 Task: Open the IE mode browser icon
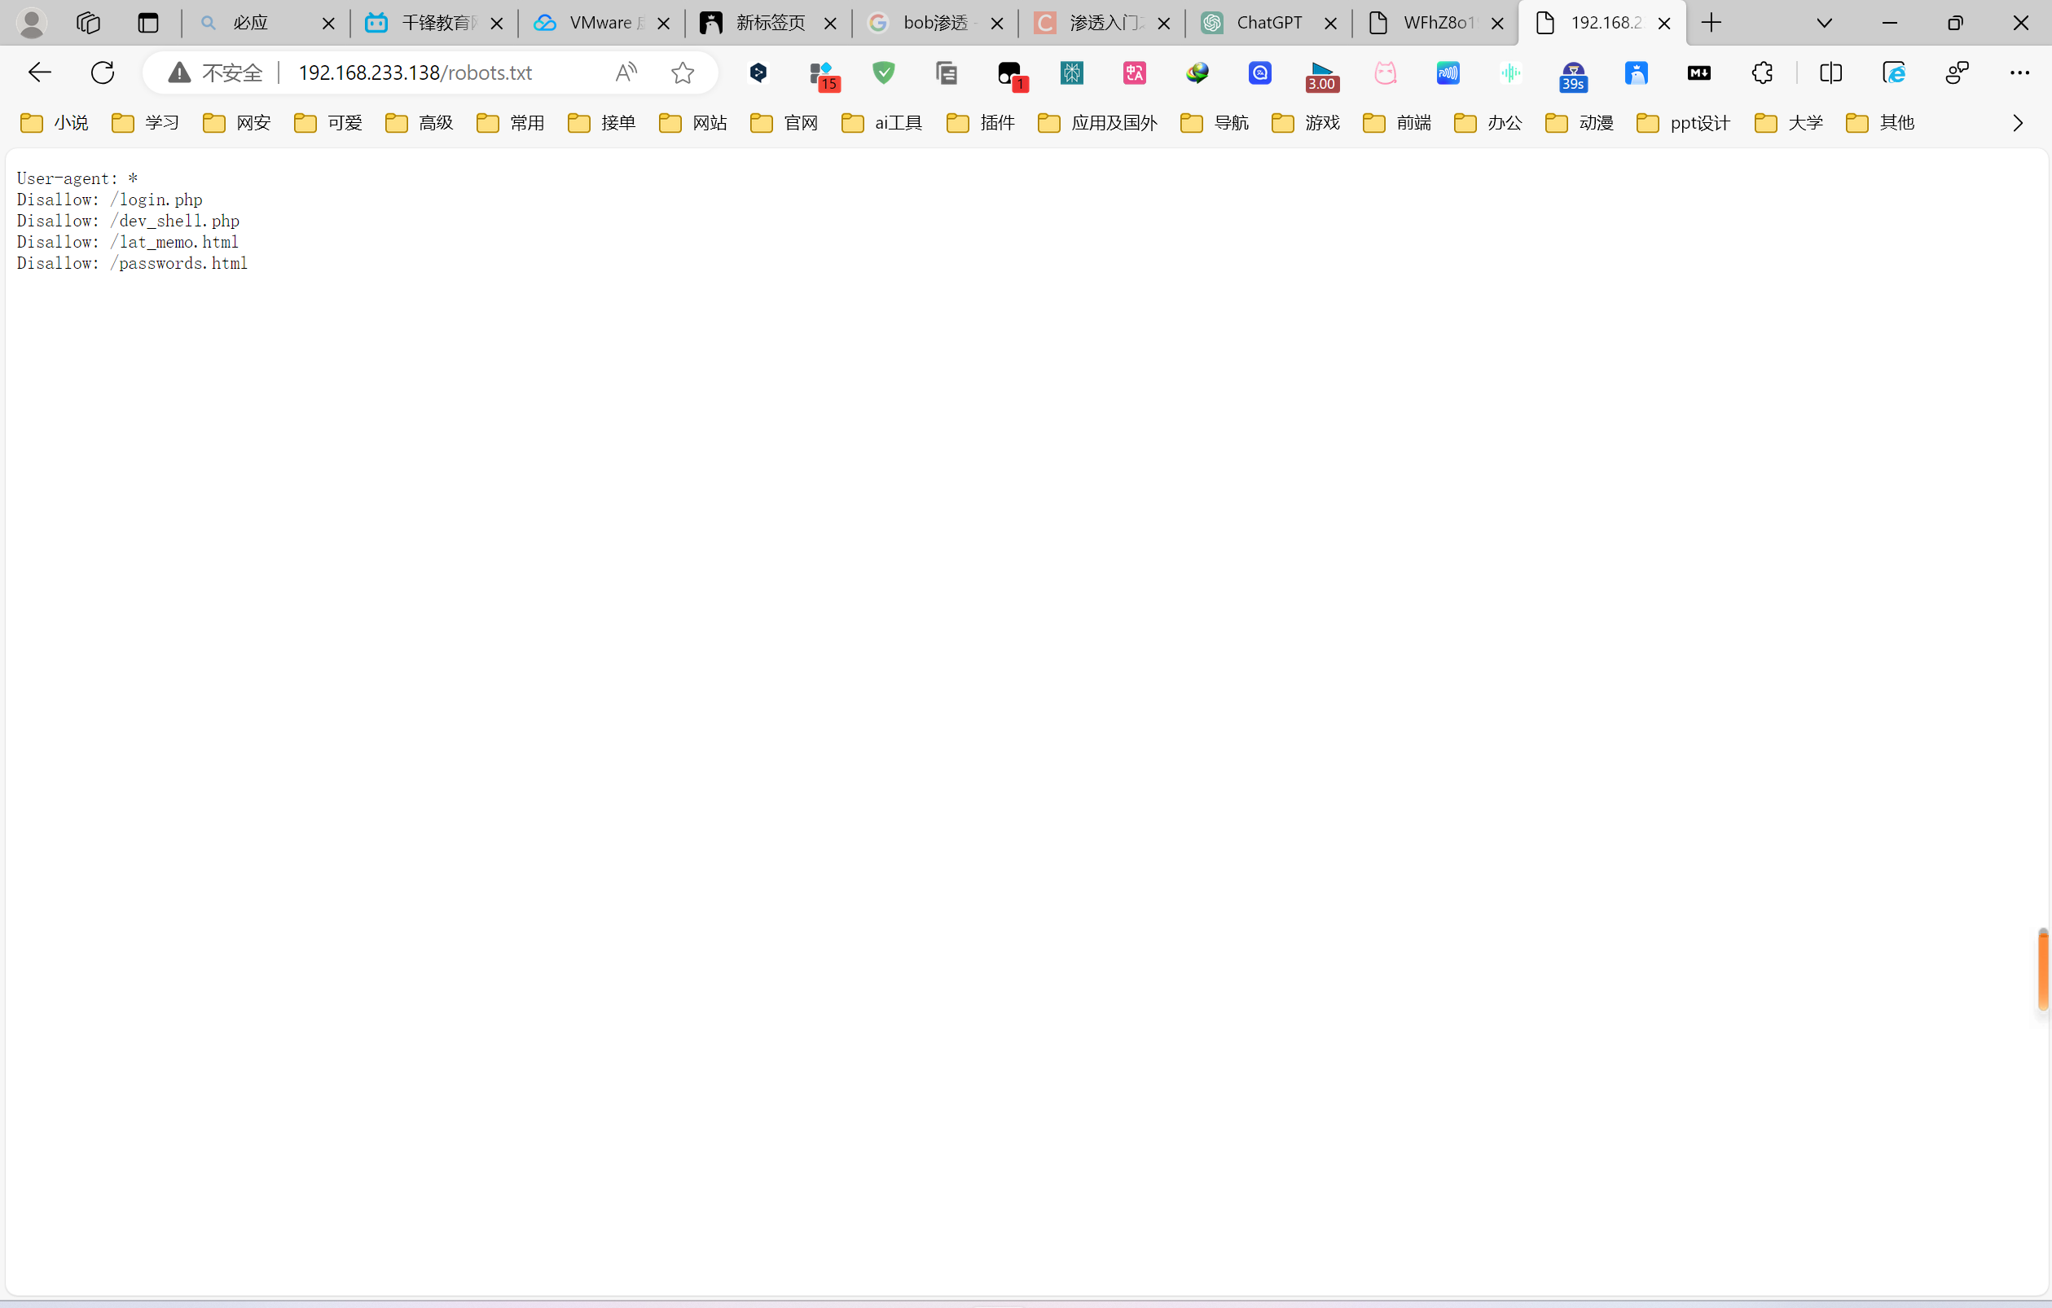point(1893,73)
